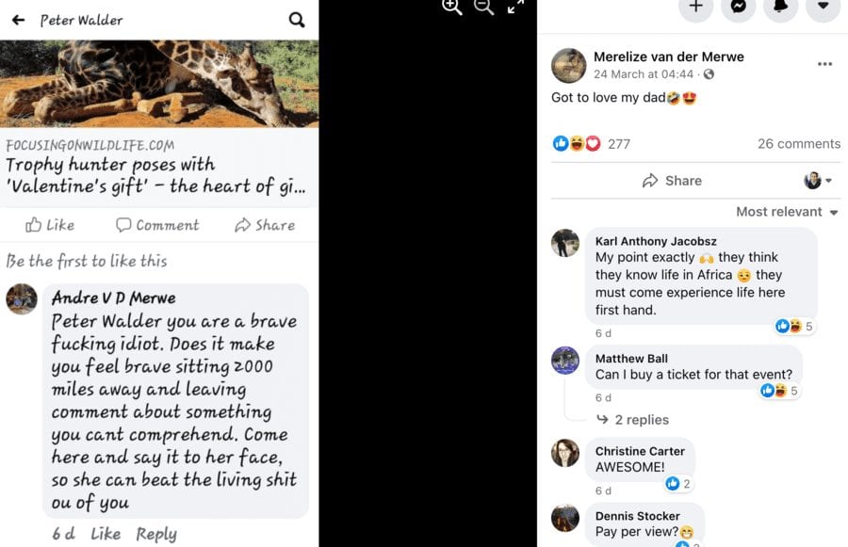Enter fullscreen photo view
This screenshot has height=547, width=848.
[515, 8]
